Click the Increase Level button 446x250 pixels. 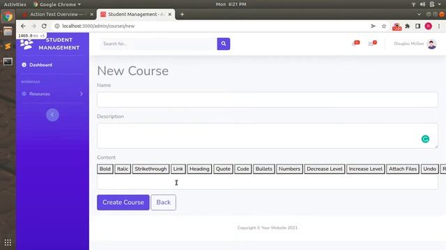(365, 169)
